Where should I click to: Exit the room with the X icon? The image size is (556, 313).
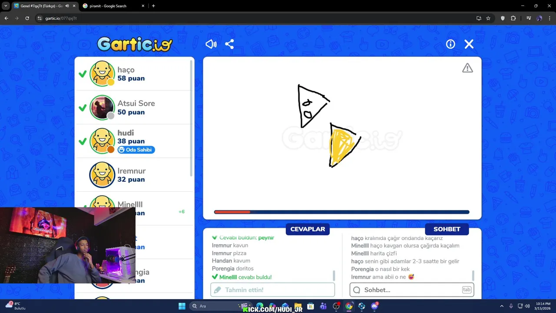tap(469, 44)
